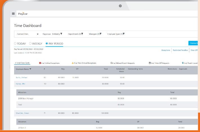200x132 pixels.
Task: Click the Employee Types filter funnel icon
Action: (124, 34)
